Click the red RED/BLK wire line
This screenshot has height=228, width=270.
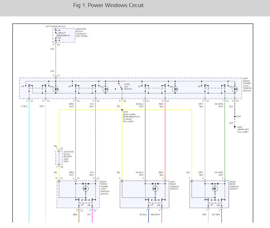[165, 136]
